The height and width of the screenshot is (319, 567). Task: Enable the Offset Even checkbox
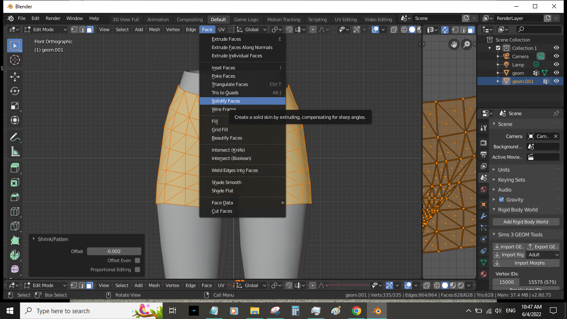(x=137, y=260)
